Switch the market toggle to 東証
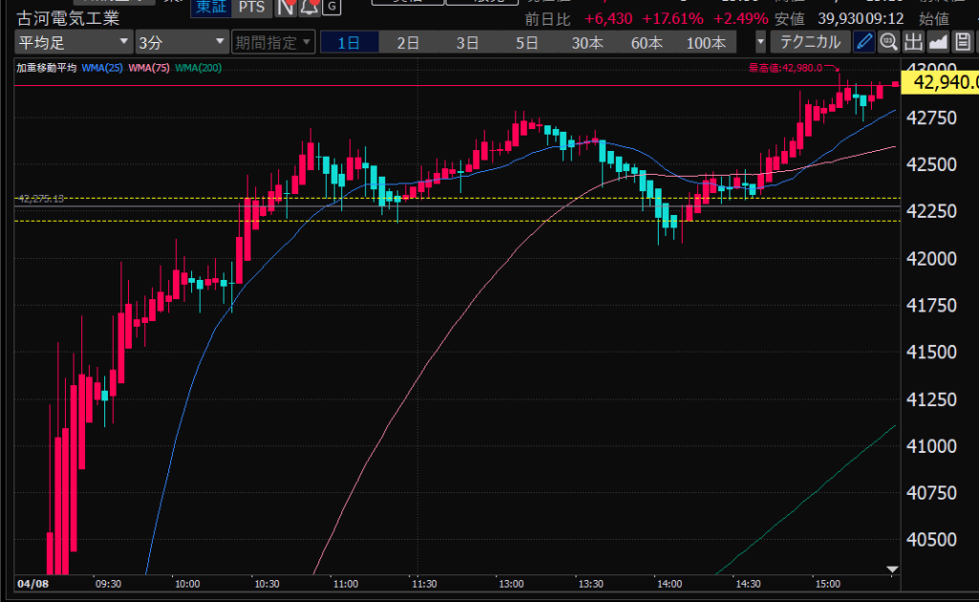This screenshot has width=979, height=602. [x=210, y=7]
